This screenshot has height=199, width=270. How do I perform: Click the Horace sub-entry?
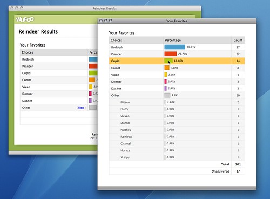[x=125, y=150]
